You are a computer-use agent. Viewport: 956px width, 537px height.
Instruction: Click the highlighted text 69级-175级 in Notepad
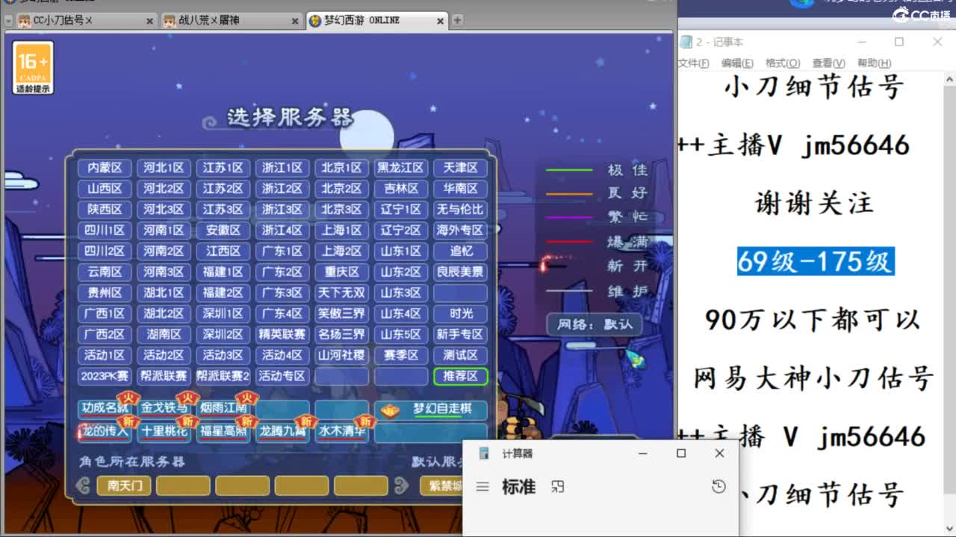pyautogui.click(x=816, y=262)
